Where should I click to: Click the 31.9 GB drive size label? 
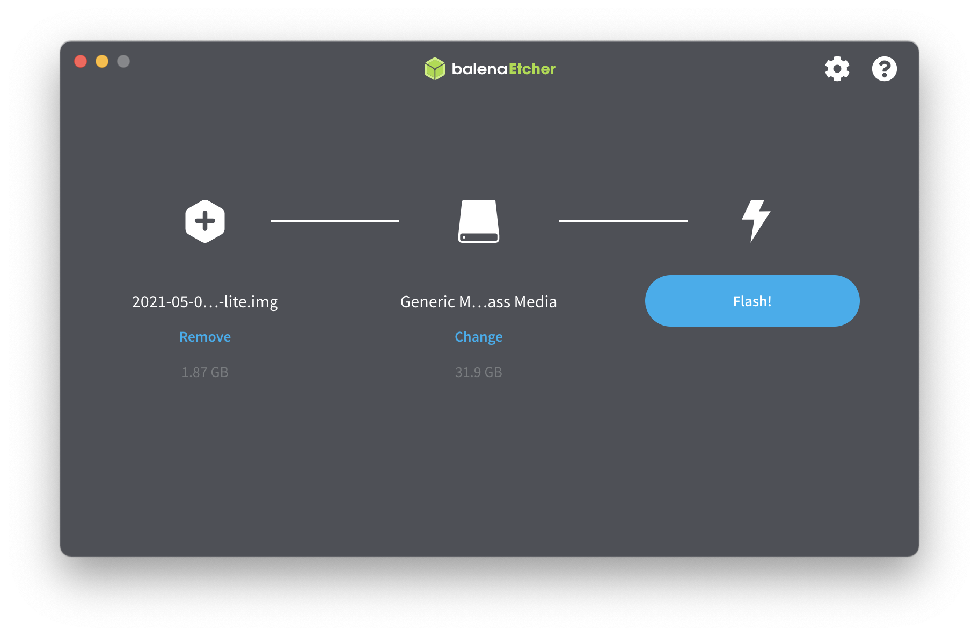(x=479, y=372)
